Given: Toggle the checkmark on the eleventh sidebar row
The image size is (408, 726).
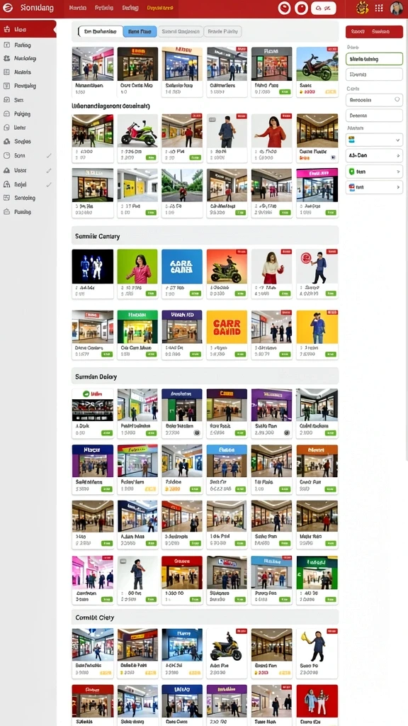Looking at the screenshot, I should (49, 170).
